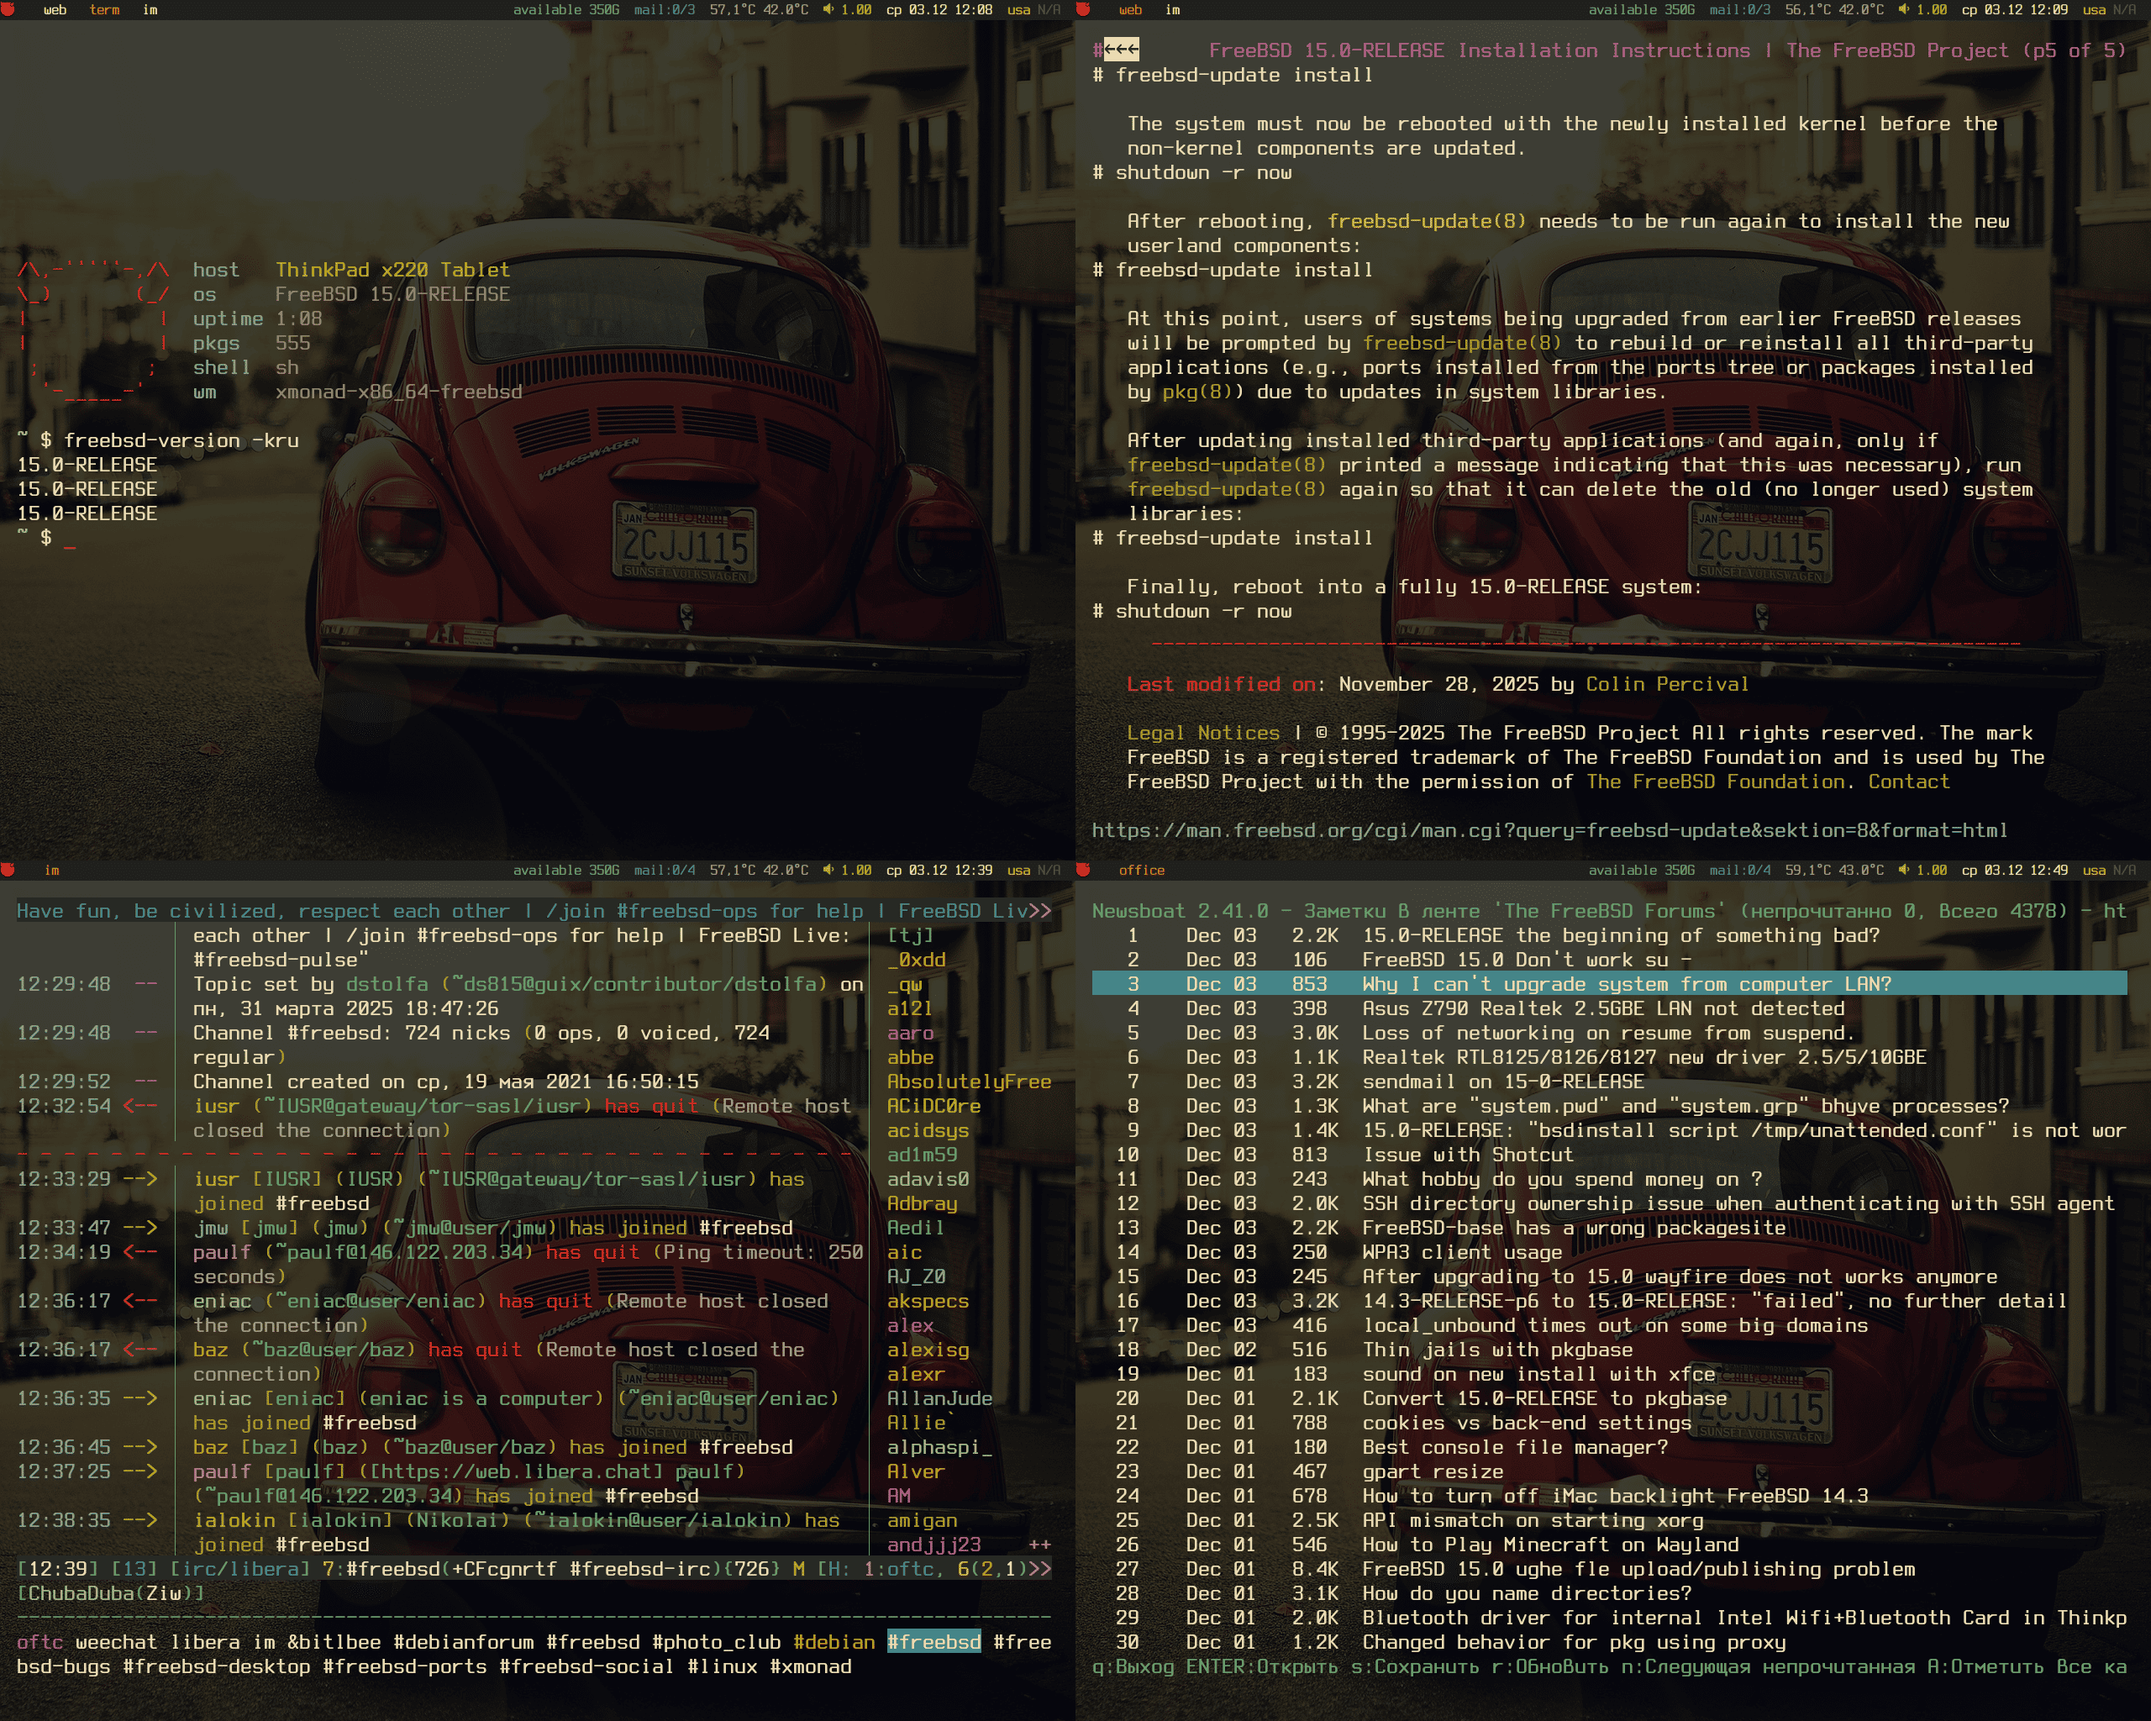2151x1721 pixels.
Task: Open 'Convert 15.0-RELEASE to pkgbase' article
Action: tap(1544, 1399)
